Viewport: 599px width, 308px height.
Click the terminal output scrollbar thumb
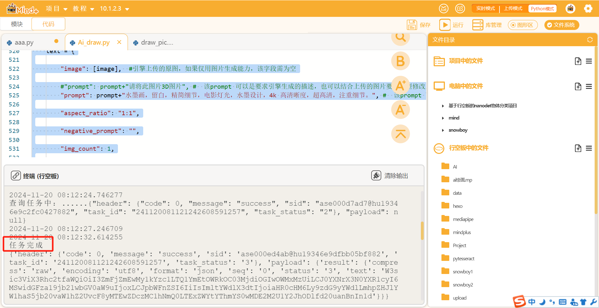click(x=422, y=231)
